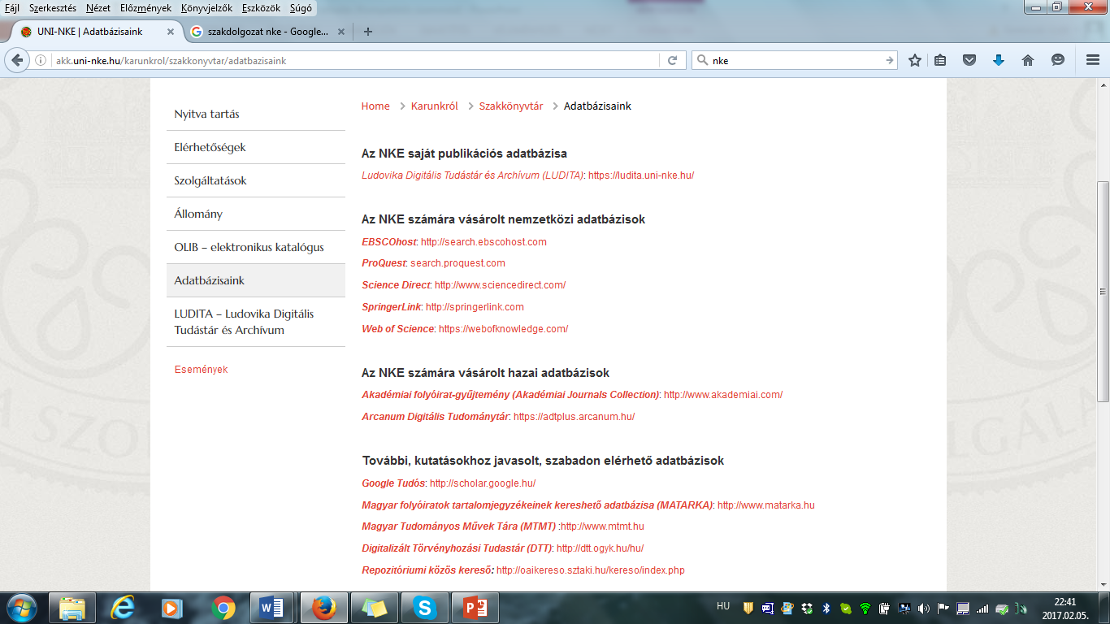Click the search box containing nke
The height and width of the screenshot is (624, 1110).
(x=795, y=60)
